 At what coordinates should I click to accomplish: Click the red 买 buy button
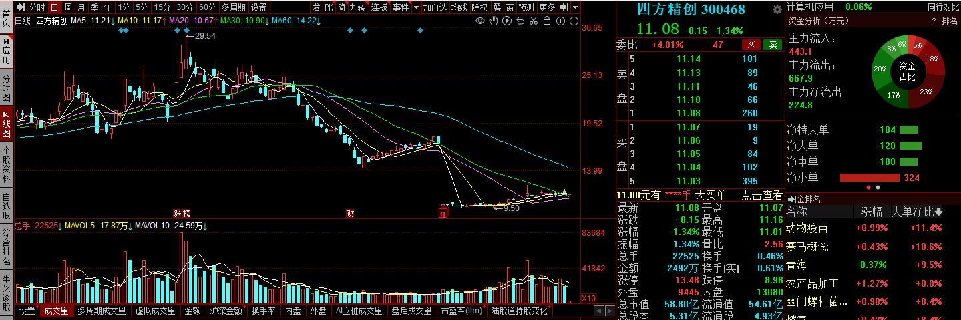(752, 45)
